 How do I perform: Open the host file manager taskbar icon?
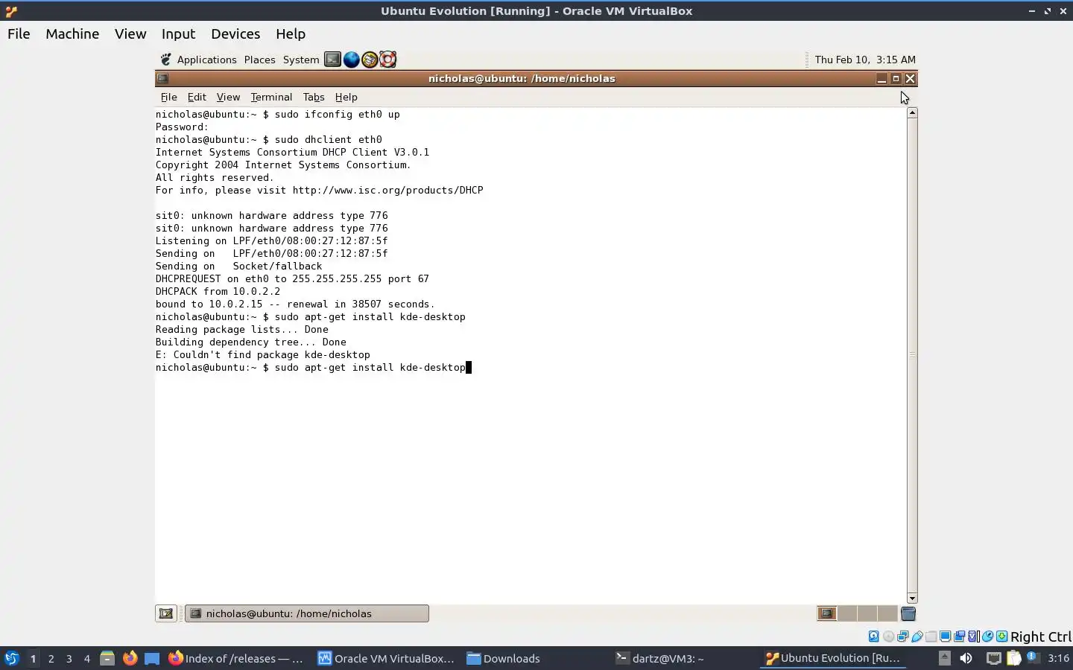point(107,658)
